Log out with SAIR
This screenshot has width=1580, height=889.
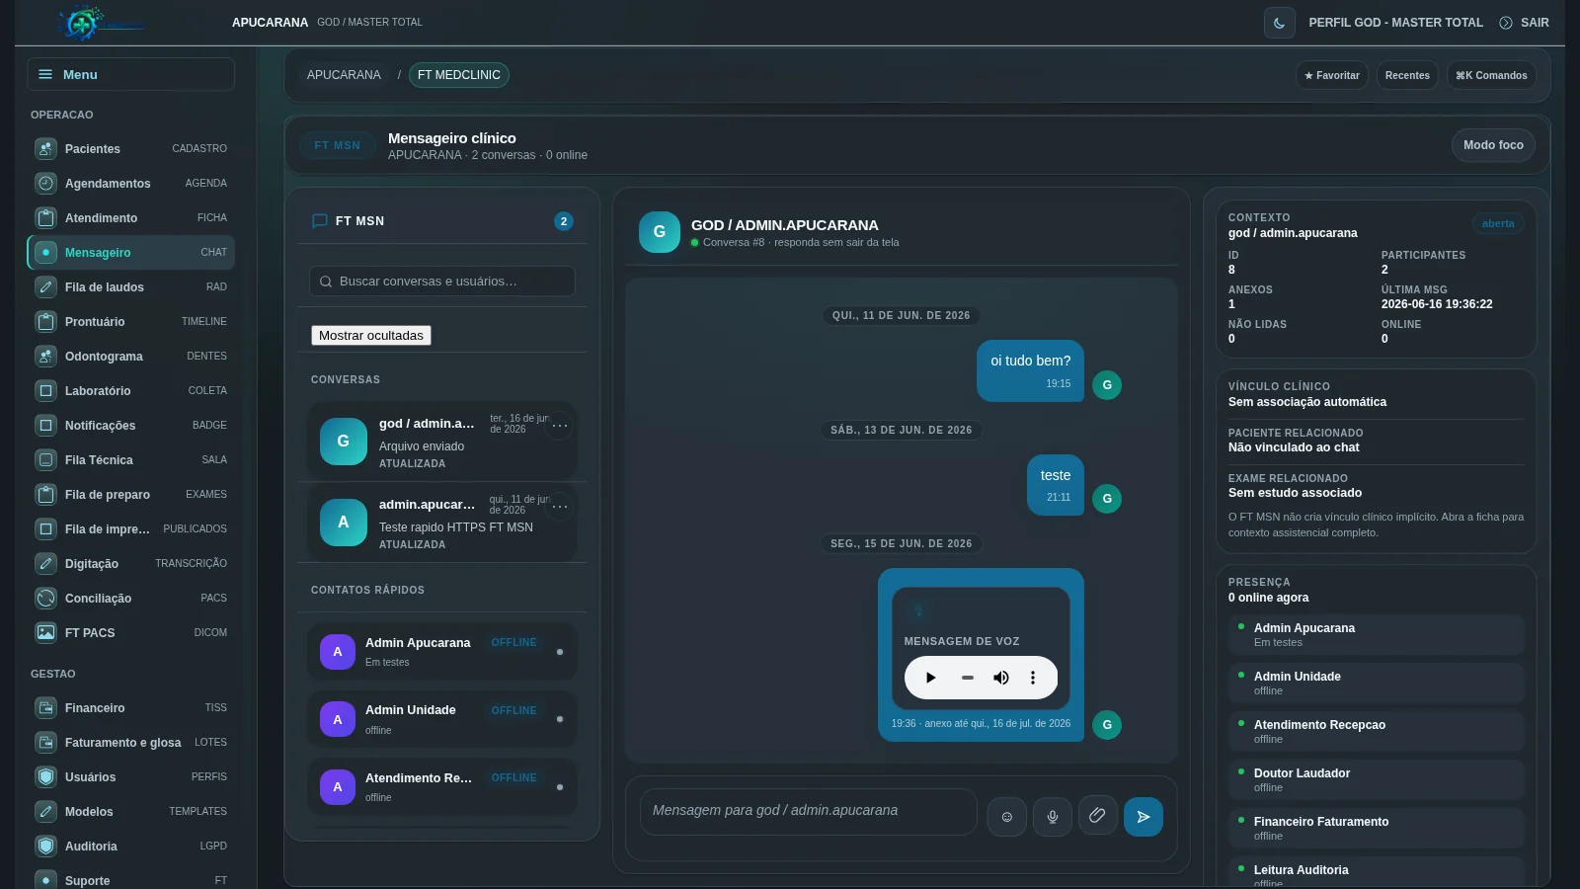(x=1524, y=23)
